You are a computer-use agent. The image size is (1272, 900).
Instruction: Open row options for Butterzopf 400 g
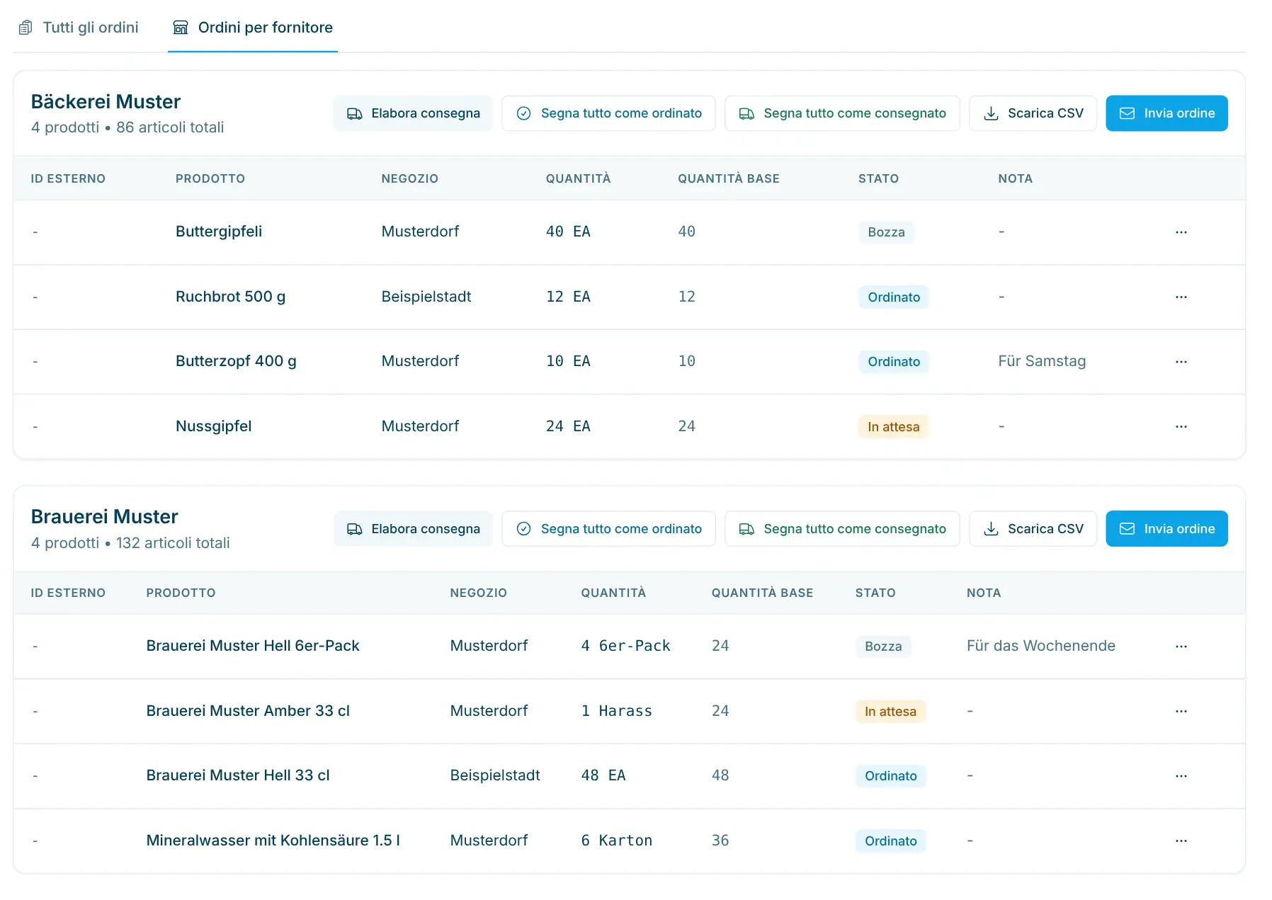point(1181,362)
